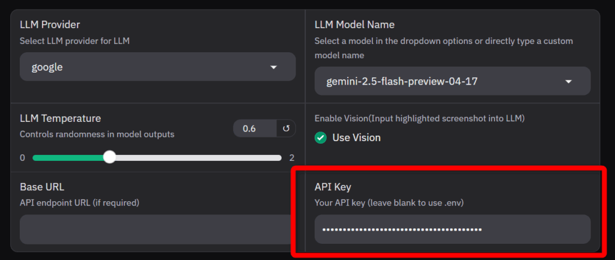615x260 pixels.
Task: Click the unfilled gray part of the temperature slider
Action: (198, 158)
